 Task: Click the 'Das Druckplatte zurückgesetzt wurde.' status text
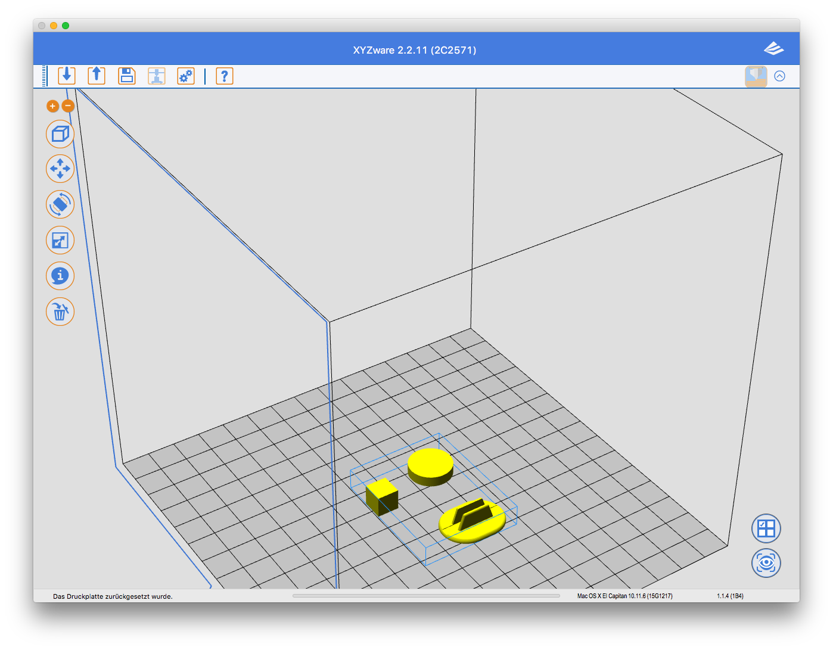click(x=113, y=596)
